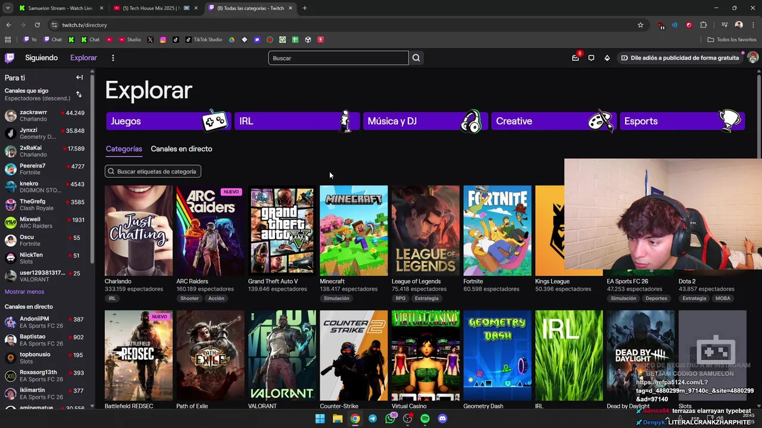Click the MOBA tag under Dota 2
The height and width of the screenshot is (428, 762).
[x=723, y=298]
